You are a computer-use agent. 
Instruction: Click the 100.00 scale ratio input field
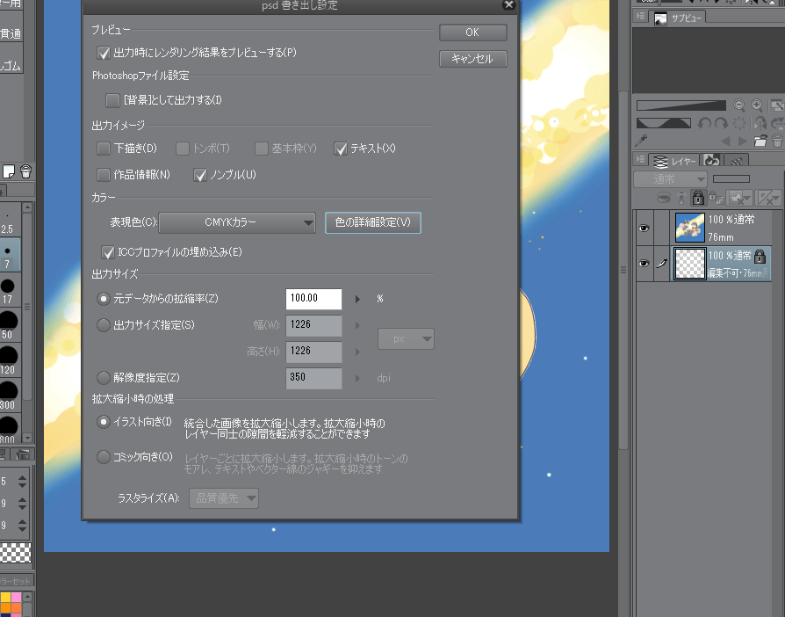click(x=313, y=299)
